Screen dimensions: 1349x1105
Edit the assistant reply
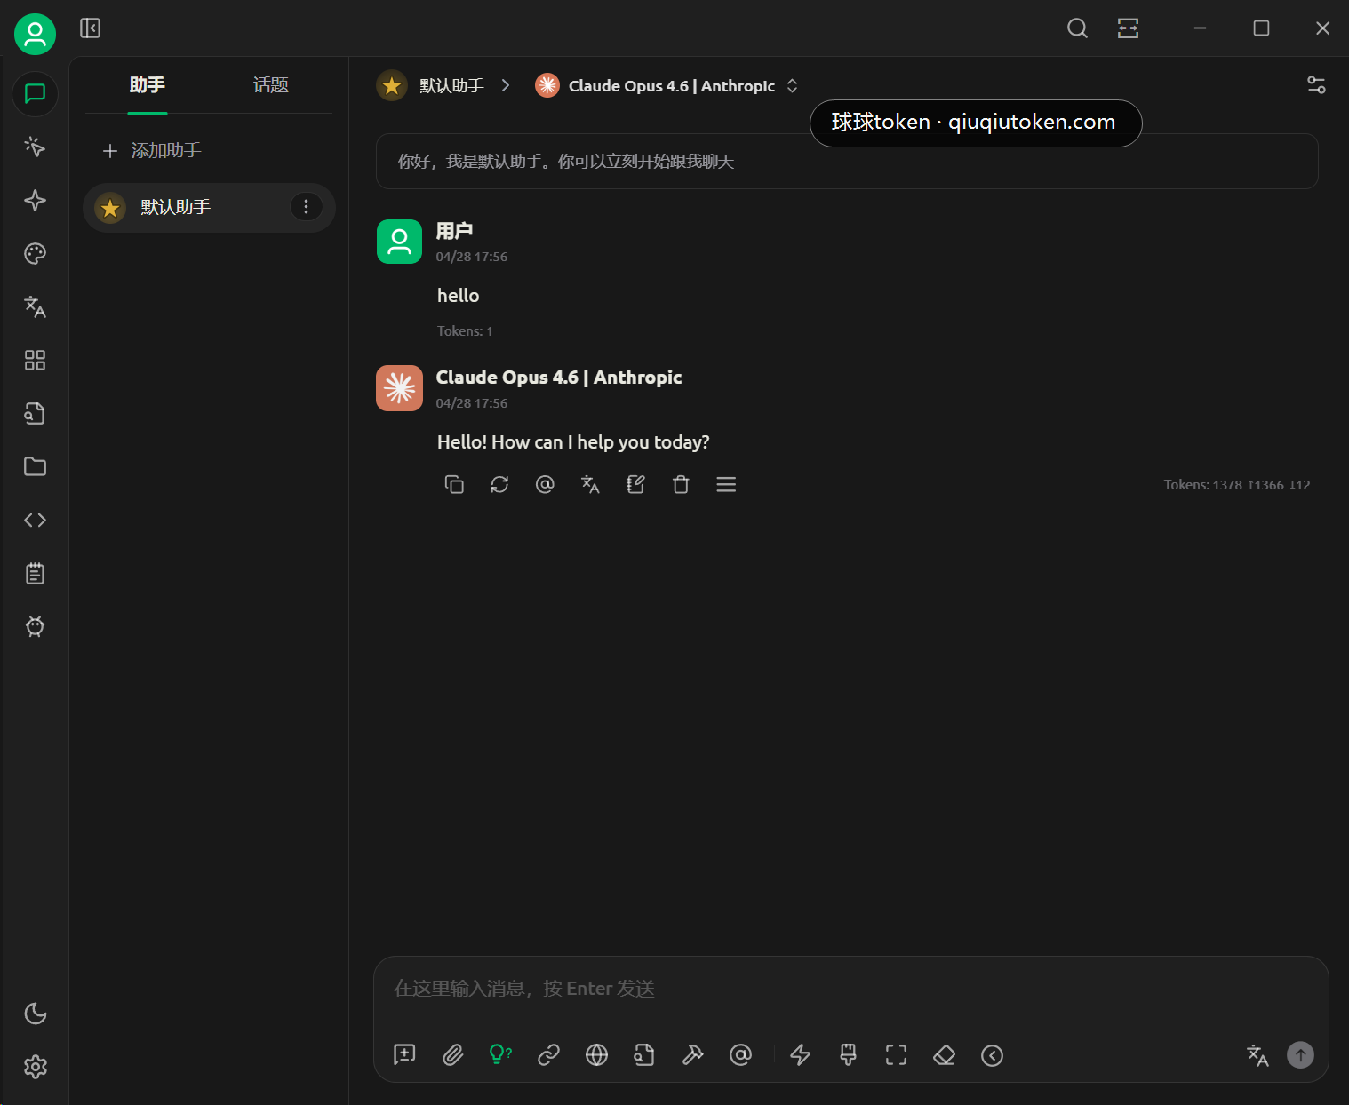pos(635,484)
